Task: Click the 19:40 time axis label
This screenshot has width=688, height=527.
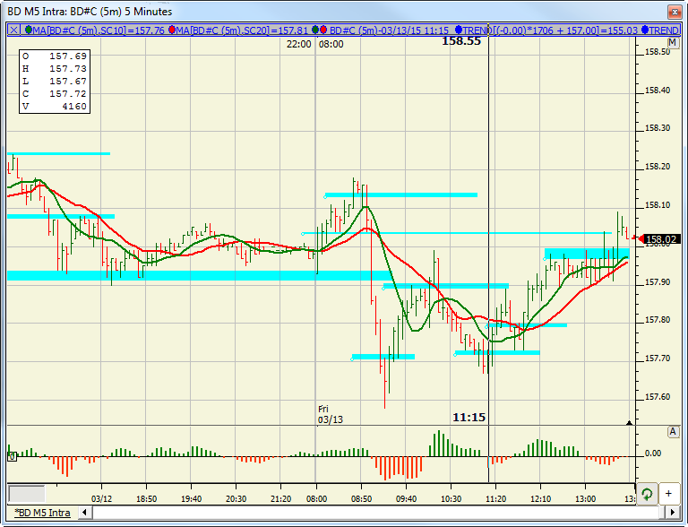Action: pyautogui.click(x=191, y=499)
